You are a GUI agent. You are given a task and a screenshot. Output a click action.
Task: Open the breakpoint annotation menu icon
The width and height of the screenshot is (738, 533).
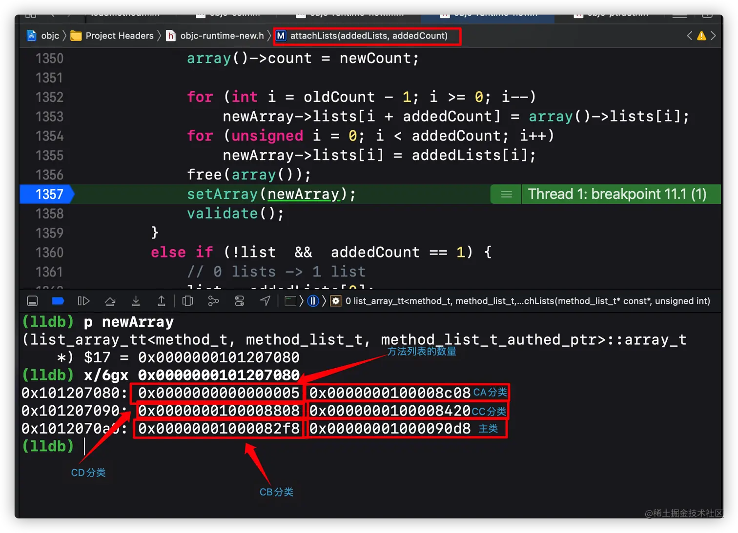click(x=506, y=194)
